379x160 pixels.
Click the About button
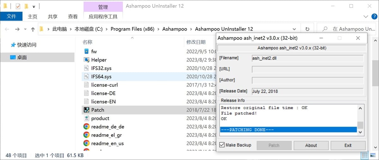(x=311, y=145)
